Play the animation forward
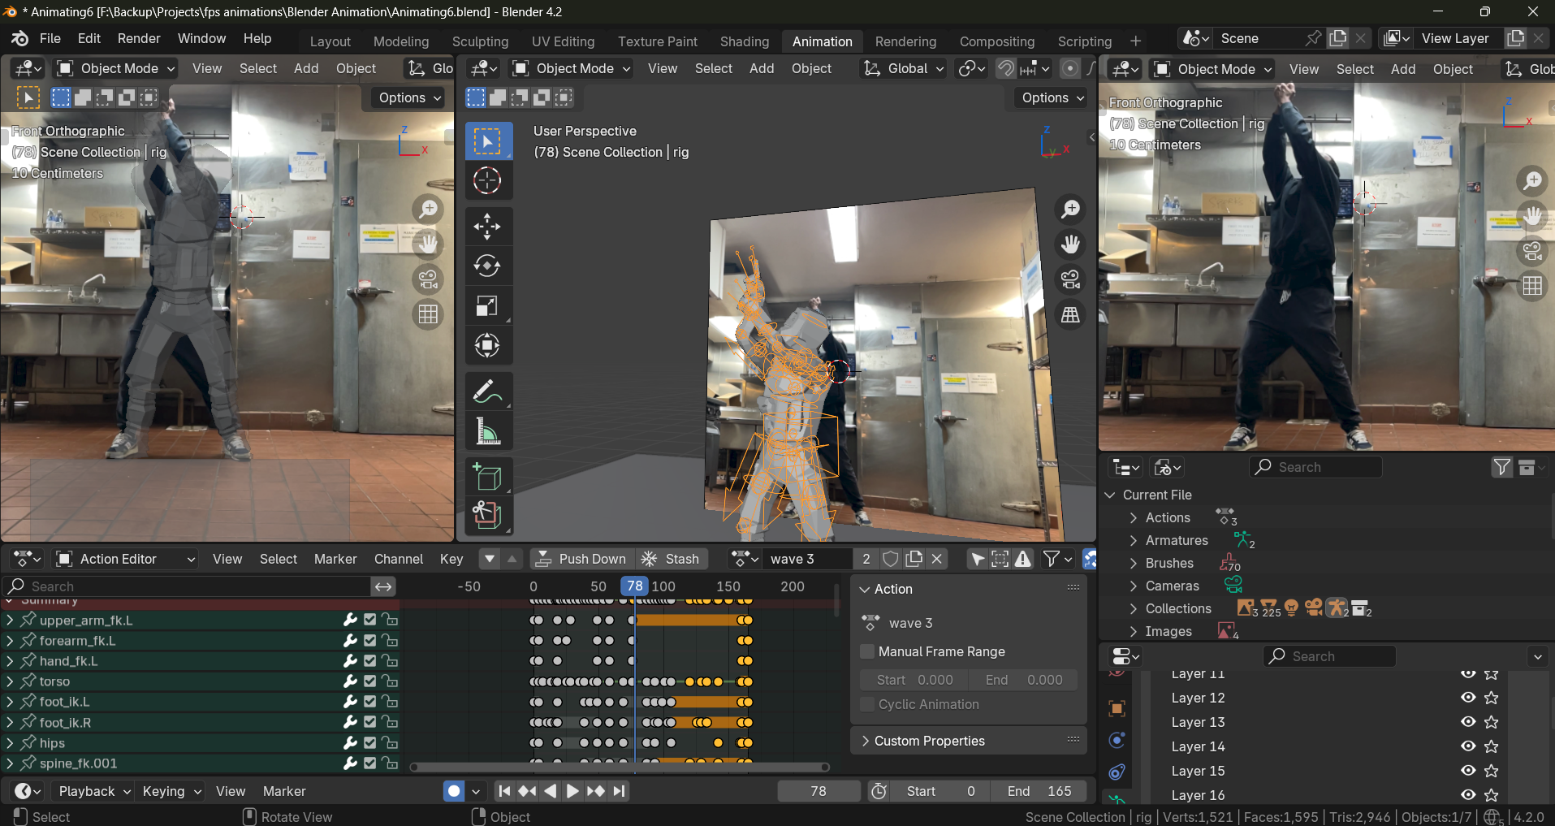Image resolution: width=1555 pixels, height=826 pixels. pos(572,791)
